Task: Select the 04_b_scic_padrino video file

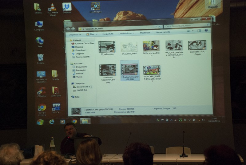Action: [x=151, y=48]
